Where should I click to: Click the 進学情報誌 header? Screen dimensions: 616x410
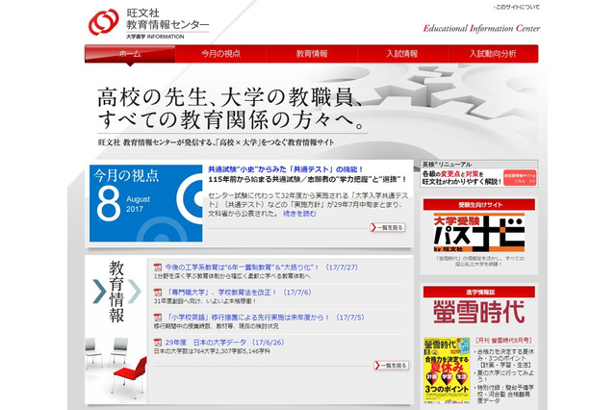pyautogui.click(x=479, y=293)
